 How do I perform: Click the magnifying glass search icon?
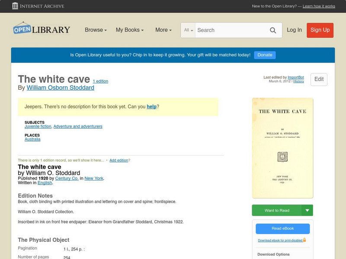[x=273, y=30]
